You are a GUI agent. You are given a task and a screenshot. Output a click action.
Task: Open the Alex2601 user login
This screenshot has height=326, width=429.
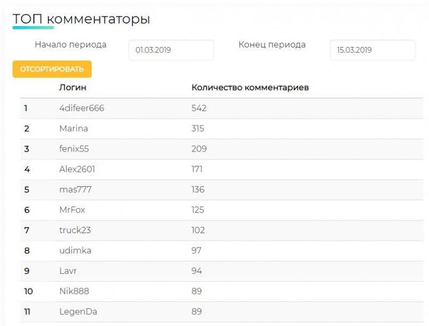(77, 169)
